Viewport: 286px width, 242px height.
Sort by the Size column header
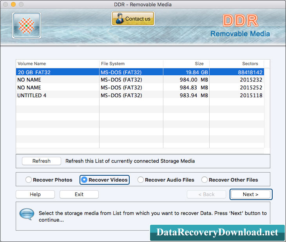pos(186,64)
